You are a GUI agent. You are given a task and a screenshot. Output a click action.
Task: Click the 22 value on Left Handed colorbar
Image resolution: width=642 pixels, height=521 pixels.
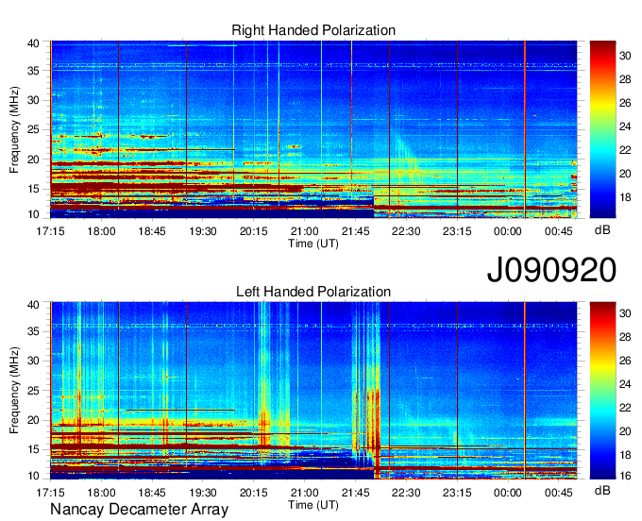point(625,408)
